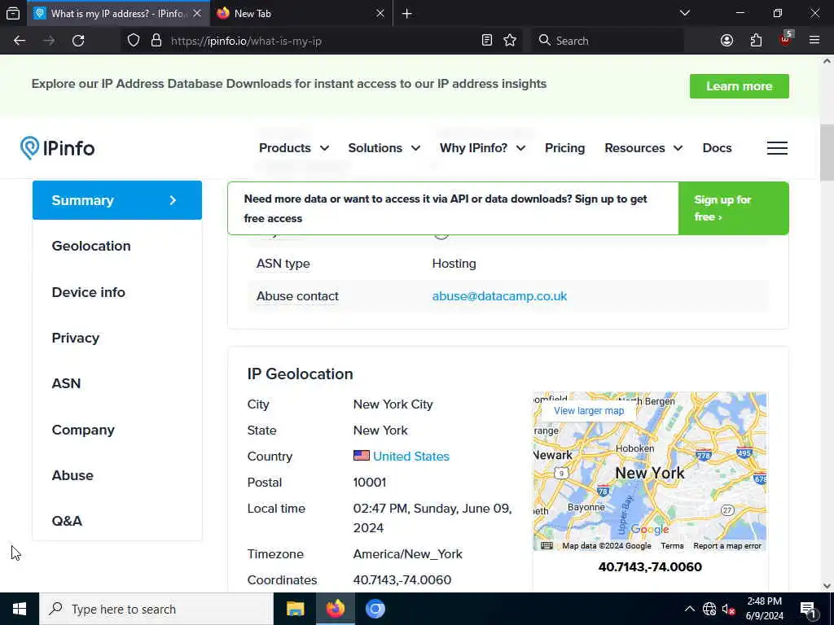The width and height of the screenshot is (834, 625).
Task: Select Geolocation in the sidebar
Action: [x=91, y=246]
